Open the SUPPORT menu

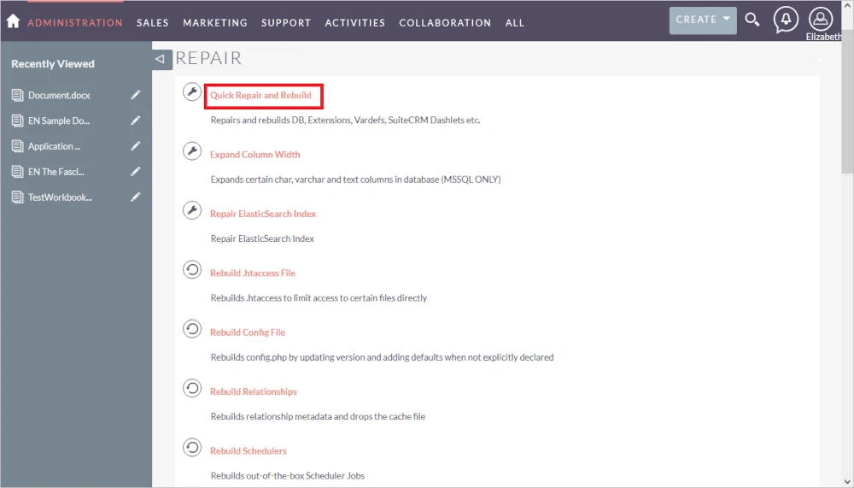coord(286,23)
